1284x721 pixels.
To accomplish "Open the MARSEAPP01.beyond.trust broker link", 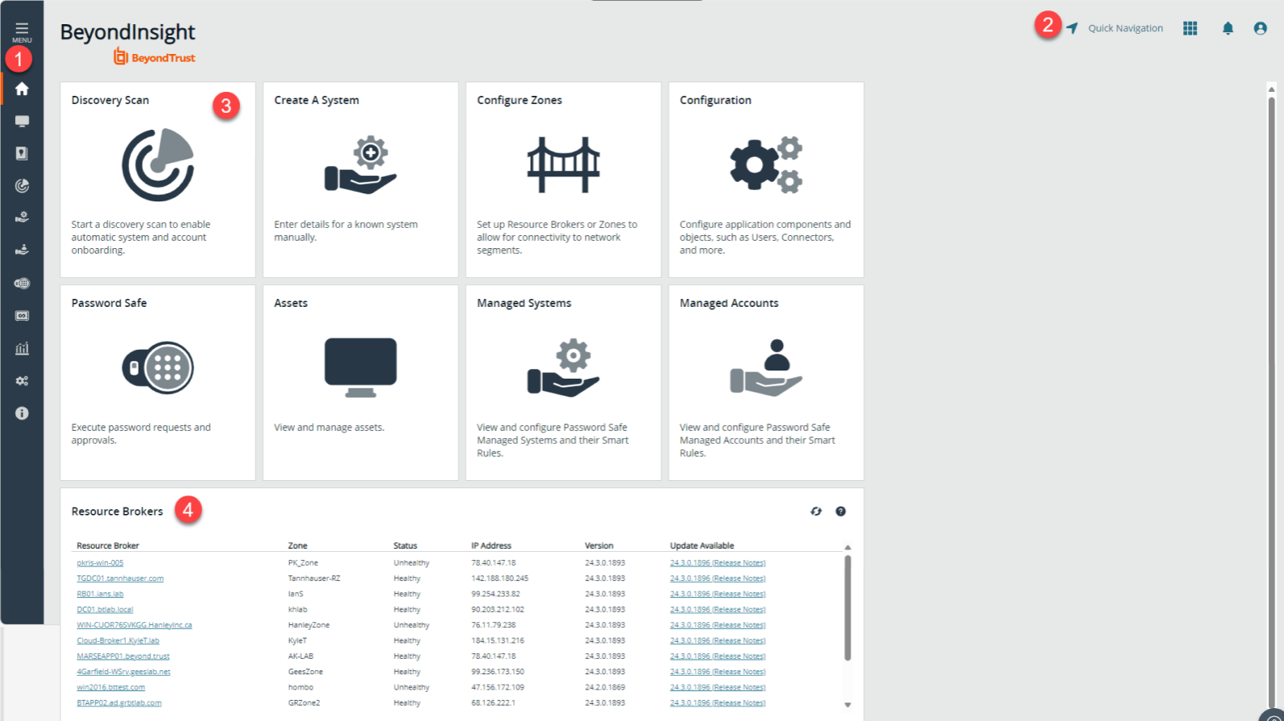I will click(x=123, y=657).
